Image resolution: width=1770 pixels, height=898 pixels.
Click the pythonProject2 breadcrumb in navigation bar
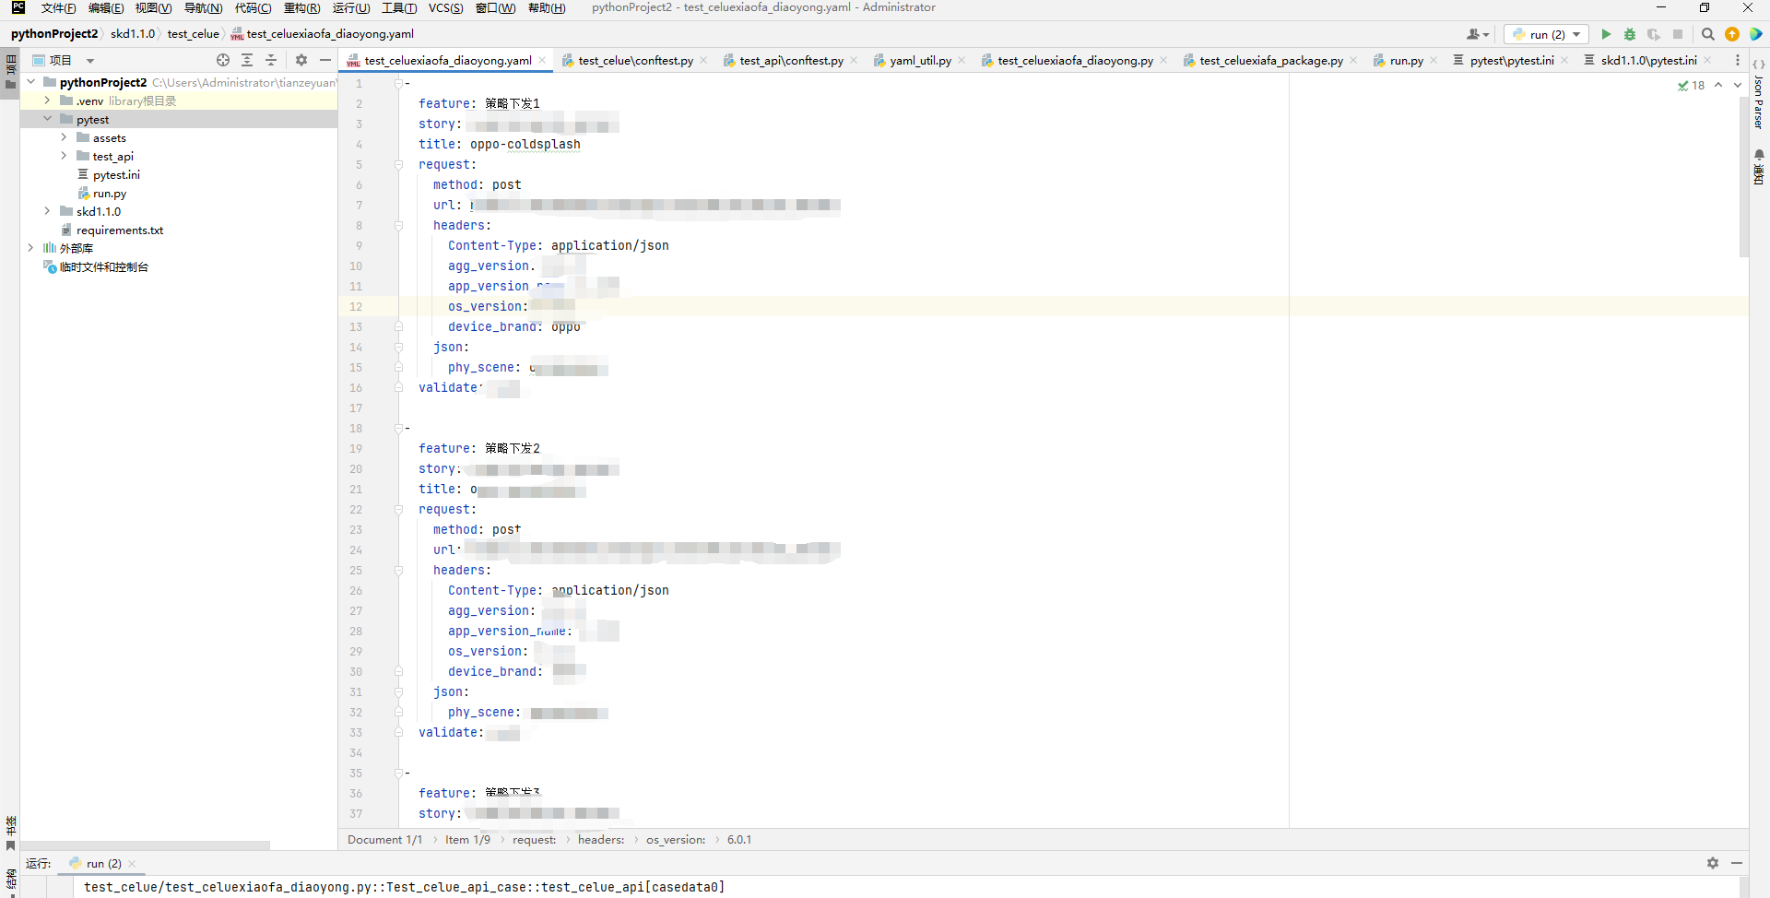(x=53, y=34)
